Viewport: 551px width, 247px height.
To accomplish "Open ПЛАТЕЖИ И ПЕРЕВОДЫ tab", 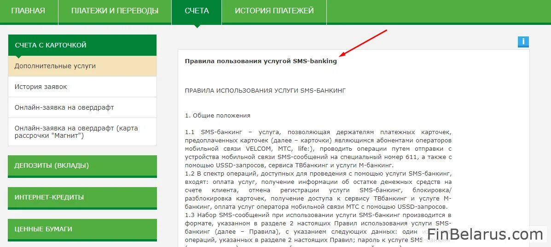I will coord(115,11).
